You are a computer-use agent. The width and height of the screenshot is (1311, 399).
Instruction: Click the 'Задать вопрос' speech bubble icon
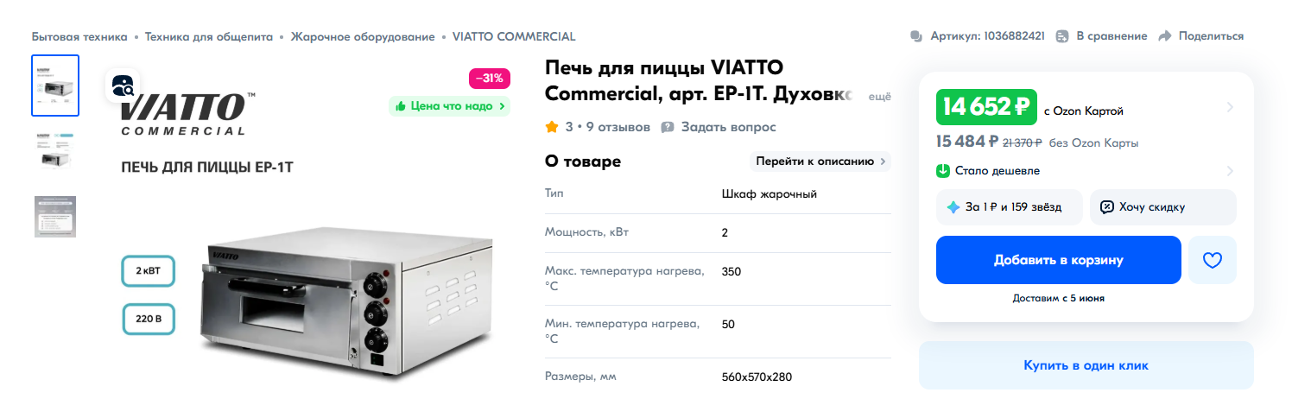[x=668, y=127]
